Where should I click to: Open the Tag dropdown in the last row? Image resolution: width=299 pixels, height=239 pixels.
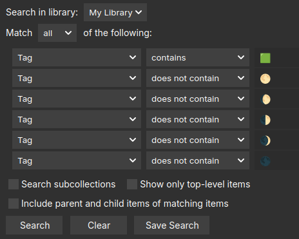click(x=77, y=160)
